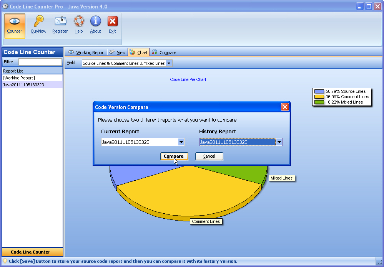384x267 pixels.
Task: Click the 36.99% Comment Lines legend text
Action: [347, 97]
